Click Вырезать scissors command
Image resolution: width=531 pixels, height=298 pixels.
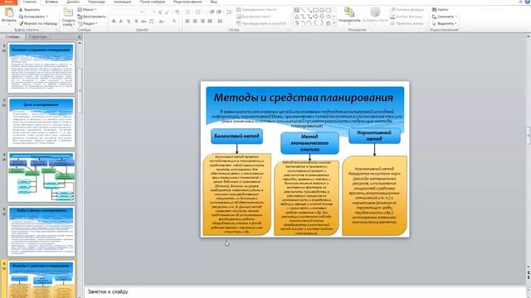pos(30,10)
